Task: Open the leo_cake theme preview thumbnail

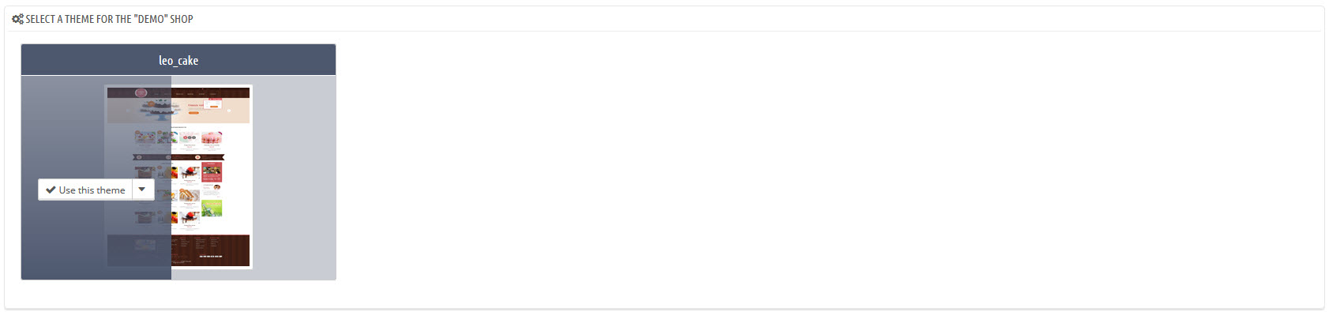Action: [178, 177]
